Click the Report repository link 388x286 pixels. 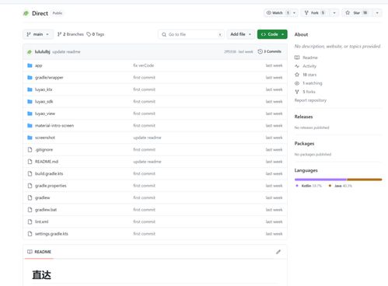[x=310, y=100]
